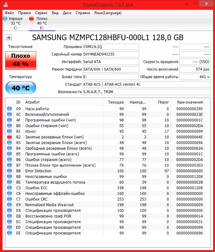215x252 pixels.
Task: Click blue status orb of drive C:
Action: 5,19
